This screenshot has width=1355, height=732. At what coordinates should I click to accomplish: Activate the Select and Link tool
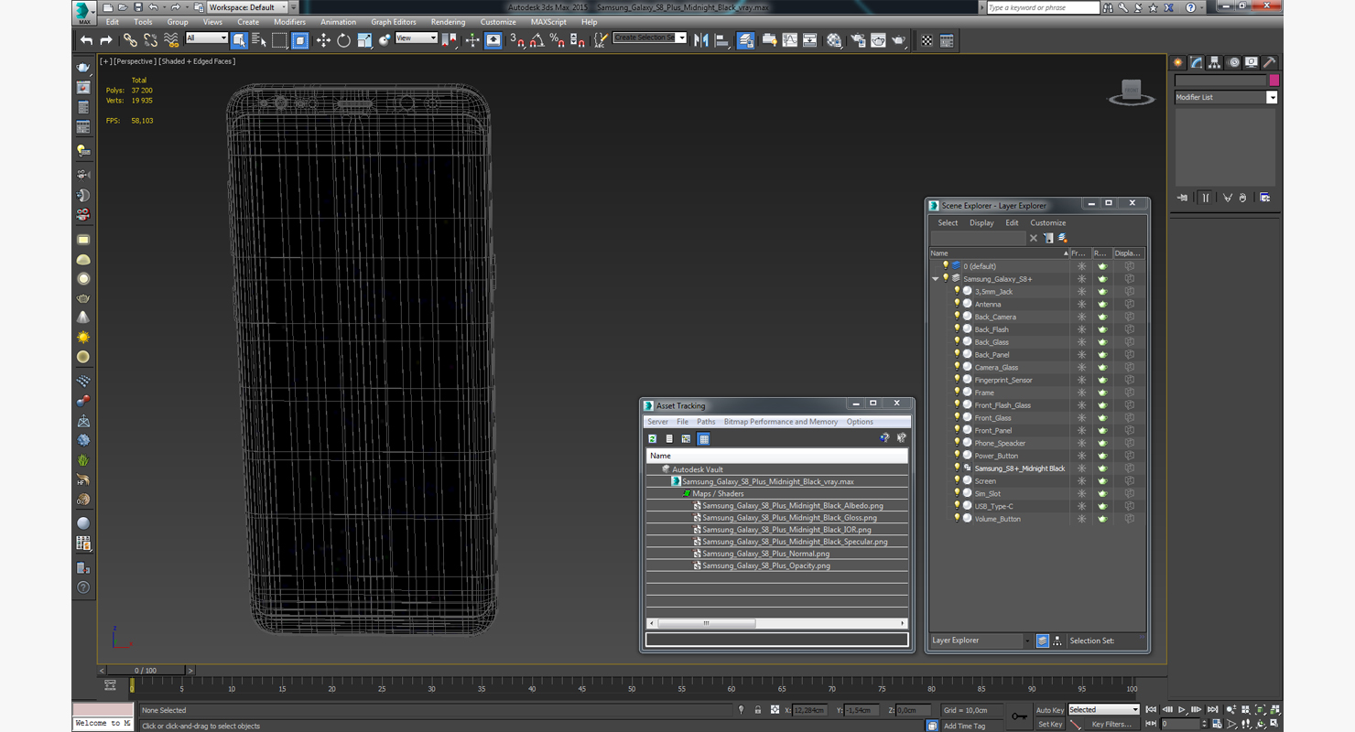(x=130, y=40)
